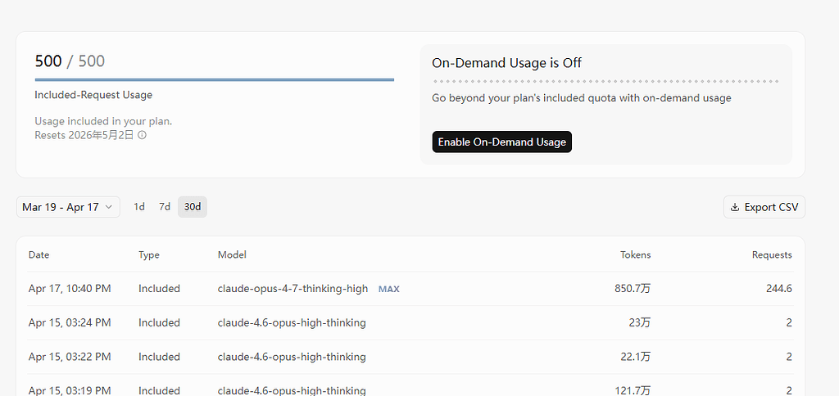Select the 30d time range
Screen dimensions: 839x396
click(x=193, y=207)
